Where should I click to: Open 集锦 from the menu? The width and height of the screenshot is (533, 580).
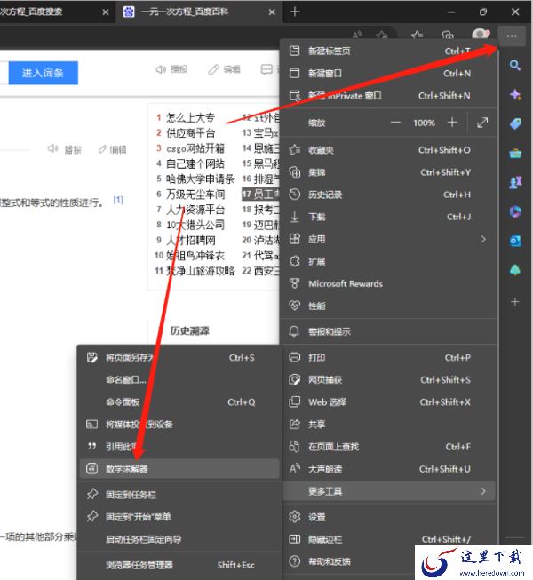coord(388,172)
